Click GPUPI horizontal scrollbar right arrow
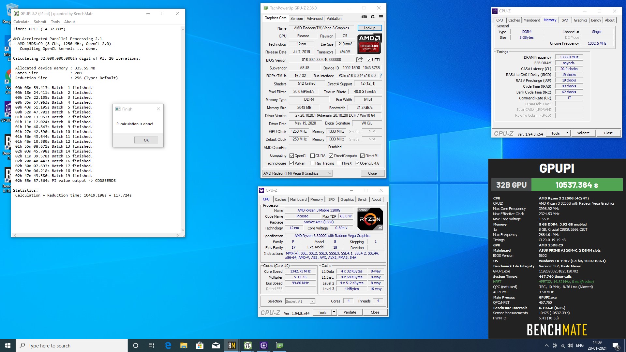Image resolution: width=626 pixels, height=352 pixels. [177, 235]
